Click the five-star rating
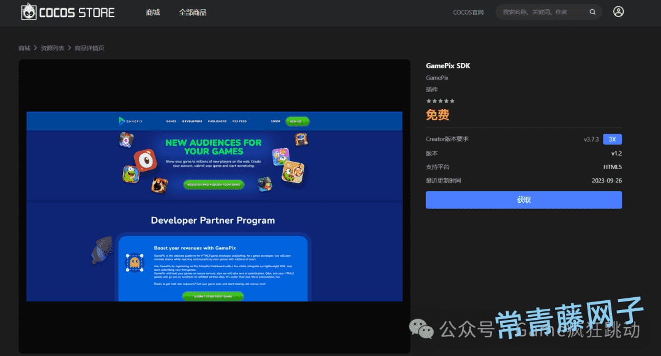Image resolution: width=661 pixels, height=356 pixels. [440, 101]
